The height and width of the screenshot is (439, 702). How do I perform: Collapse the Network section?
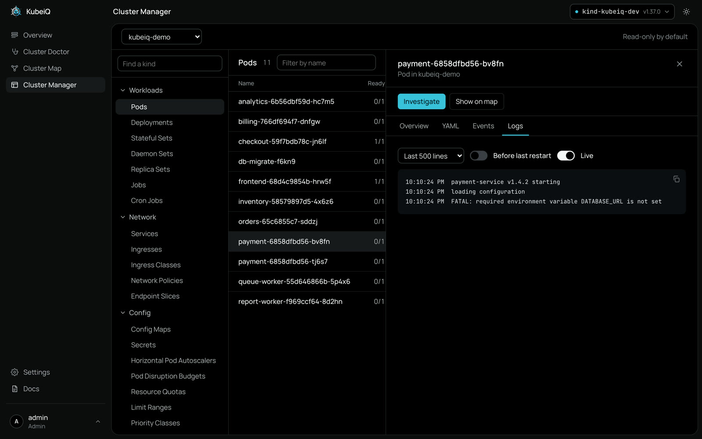pyautogui.click(x=123, y=217)
